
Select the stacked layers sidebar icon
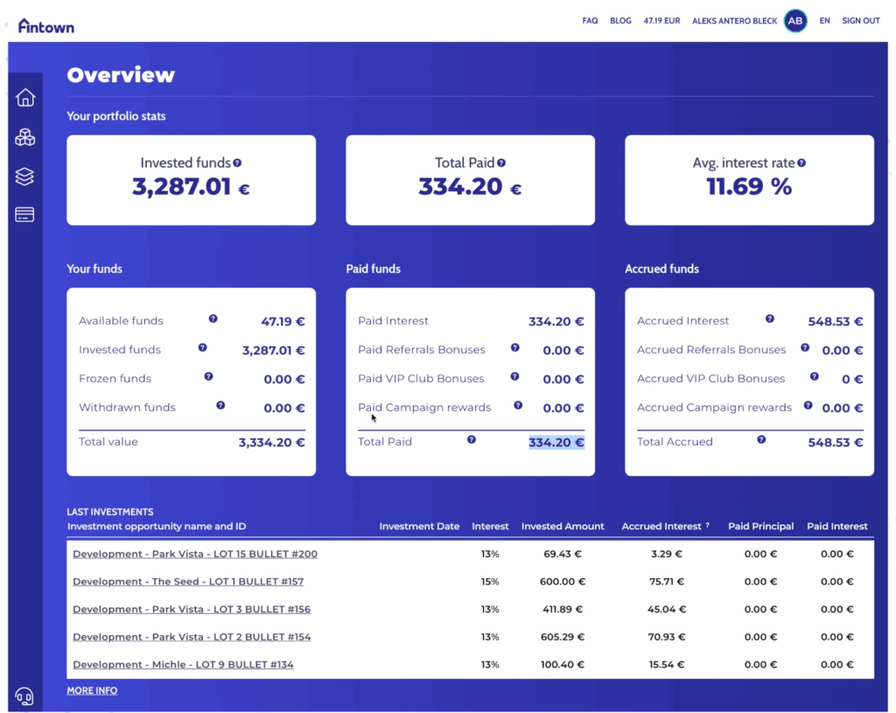coord(25,177)
